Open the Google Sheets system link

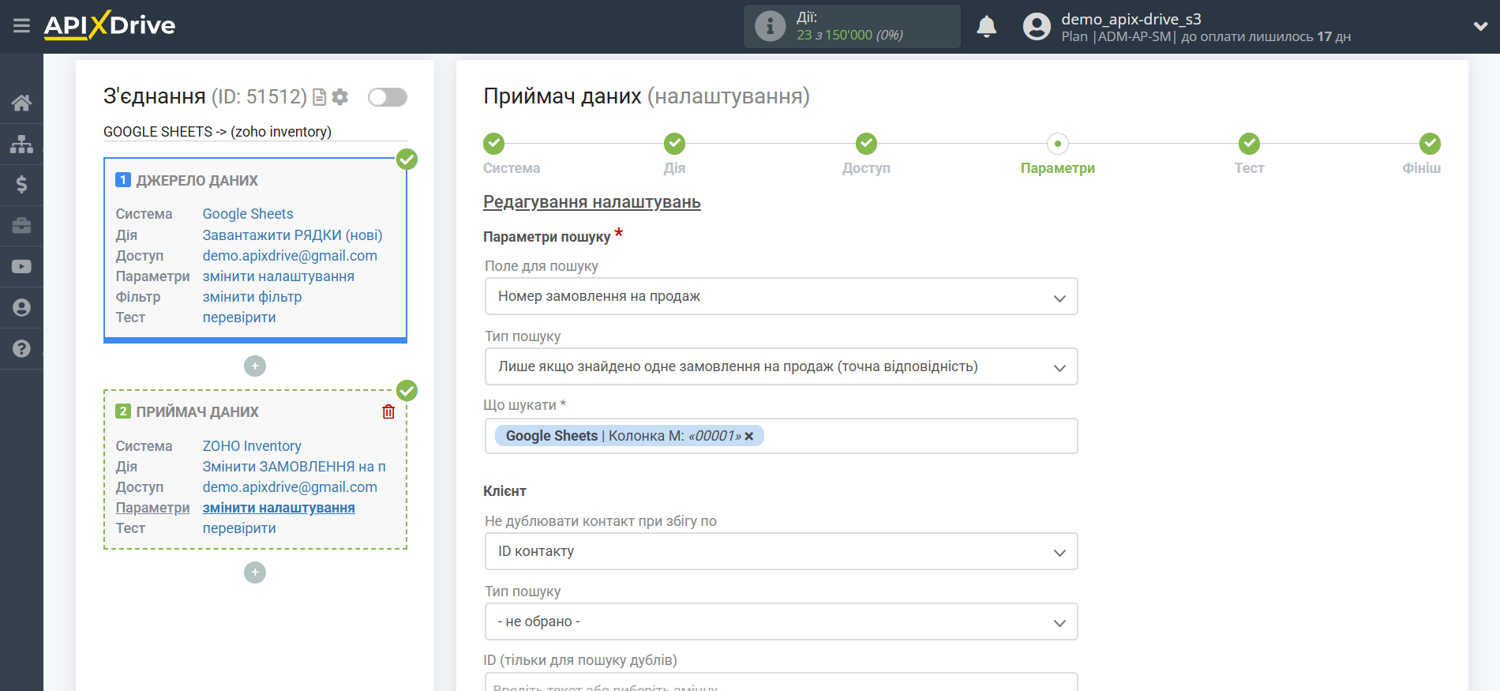pyautogui.click(x=248, y=214)
